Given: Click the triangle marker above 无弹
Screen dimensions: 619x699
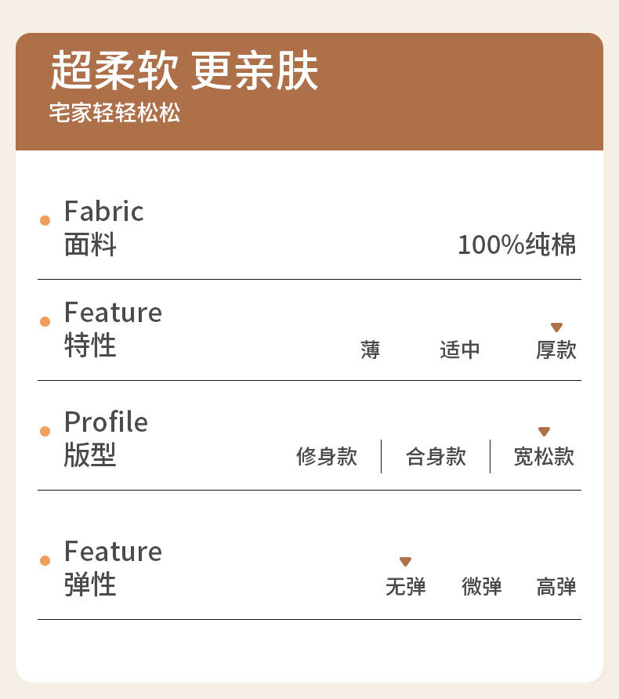Looking at the screenshot, I should click(x=405, y=562).
